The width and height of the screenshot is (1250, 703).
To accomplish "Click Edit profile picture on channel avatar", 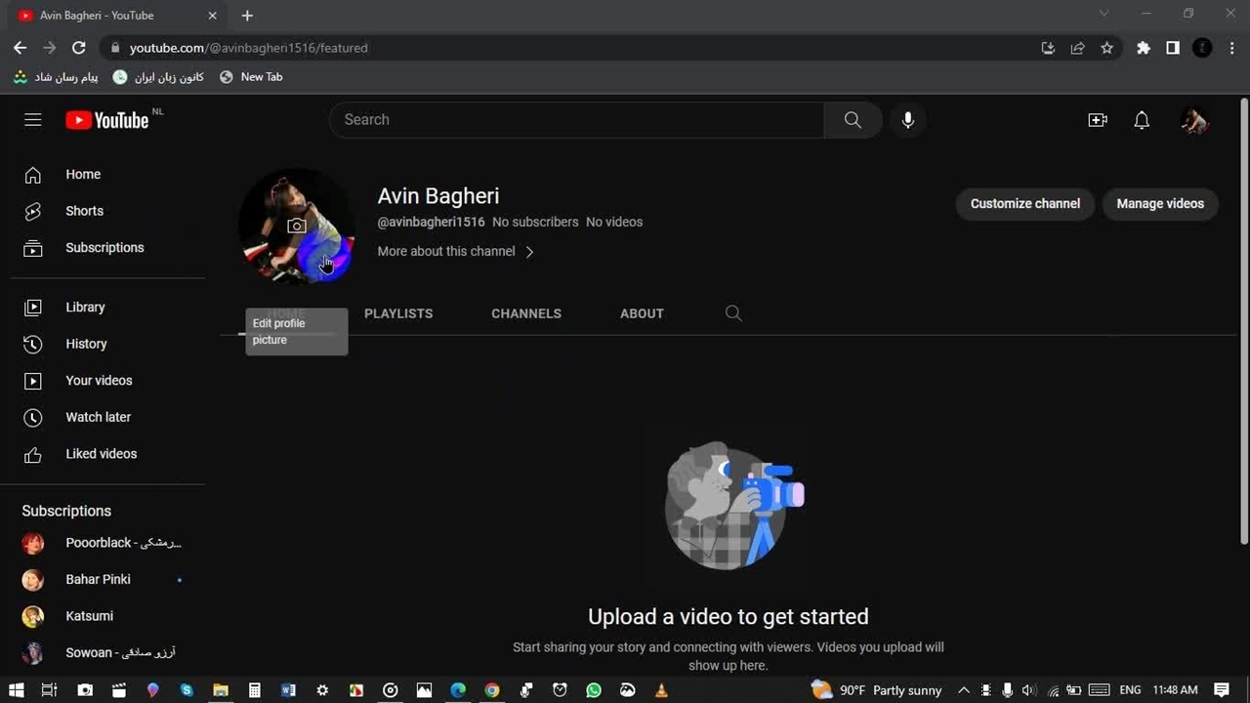I will coord(297,226).
